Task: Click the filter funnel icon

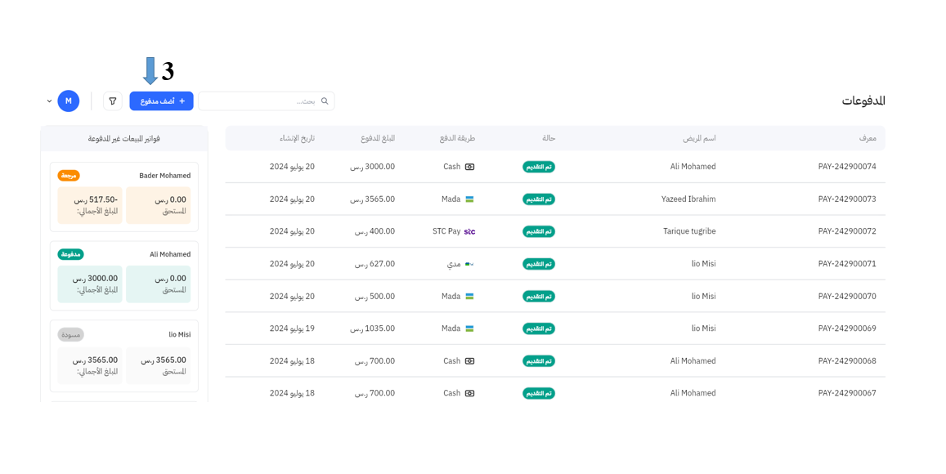Action: tap(113, 101)
